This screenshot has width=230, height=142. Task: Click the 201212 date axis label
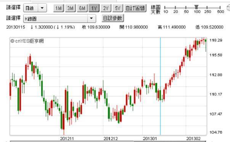[x=111, y=139]
